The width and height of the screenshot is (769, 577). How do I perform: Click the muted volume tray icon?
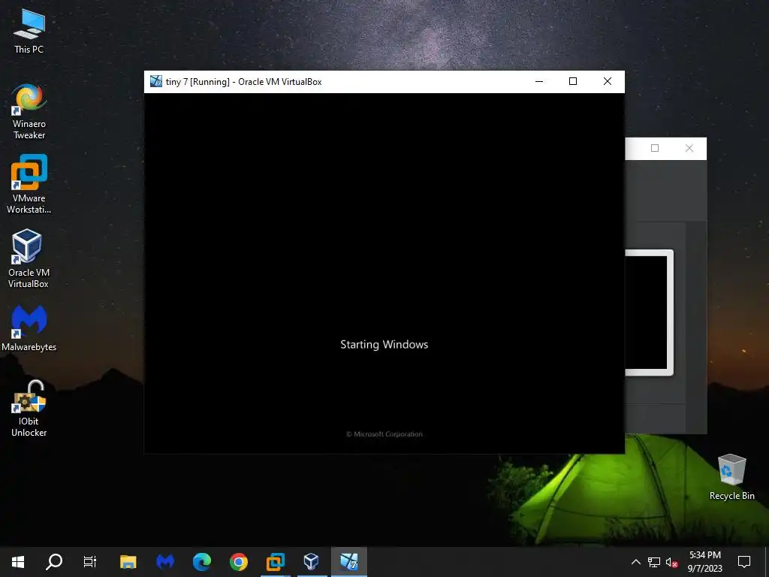pyautogui.click(x=671, y=562)
